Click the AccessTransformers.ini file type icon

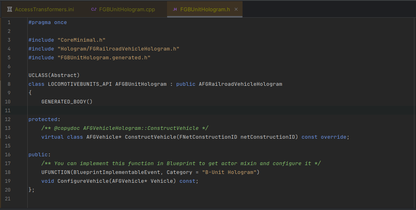point(10,10)
